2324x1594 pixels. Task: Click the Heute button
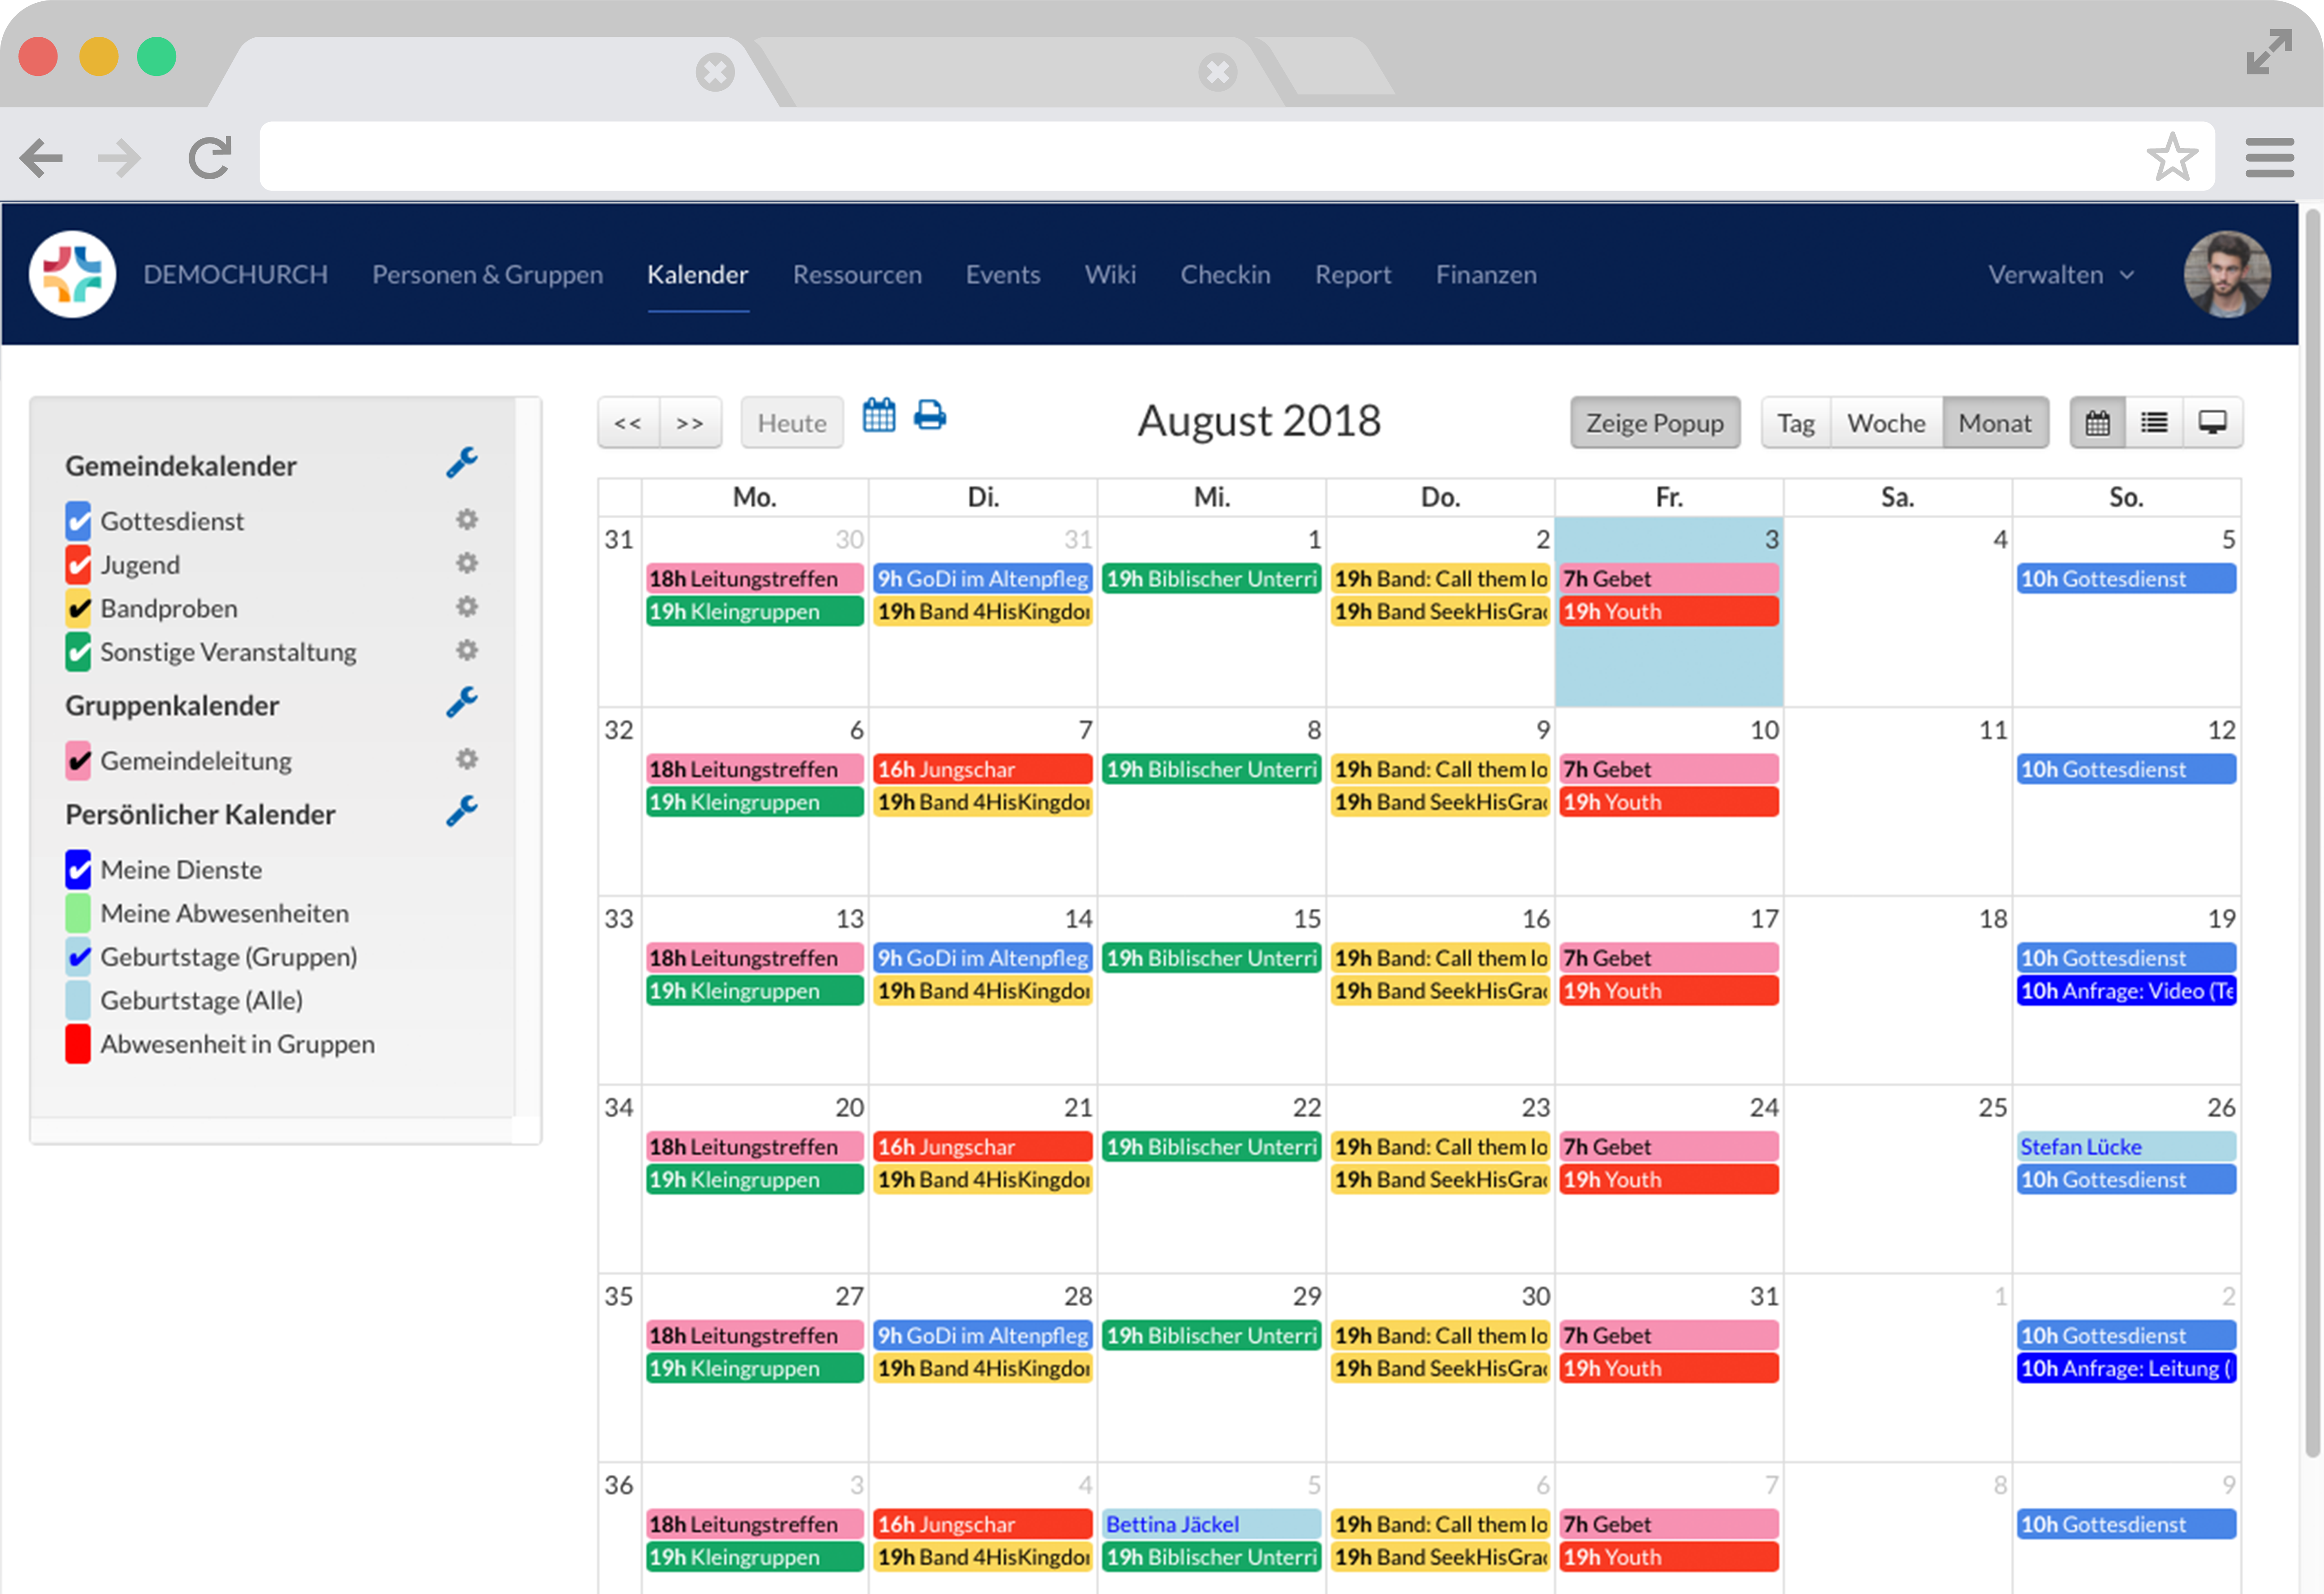coord(792,423)
